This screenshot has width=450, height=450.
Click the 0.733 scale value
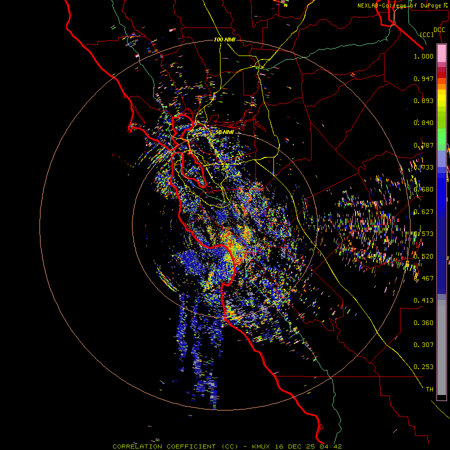[423, 167]
